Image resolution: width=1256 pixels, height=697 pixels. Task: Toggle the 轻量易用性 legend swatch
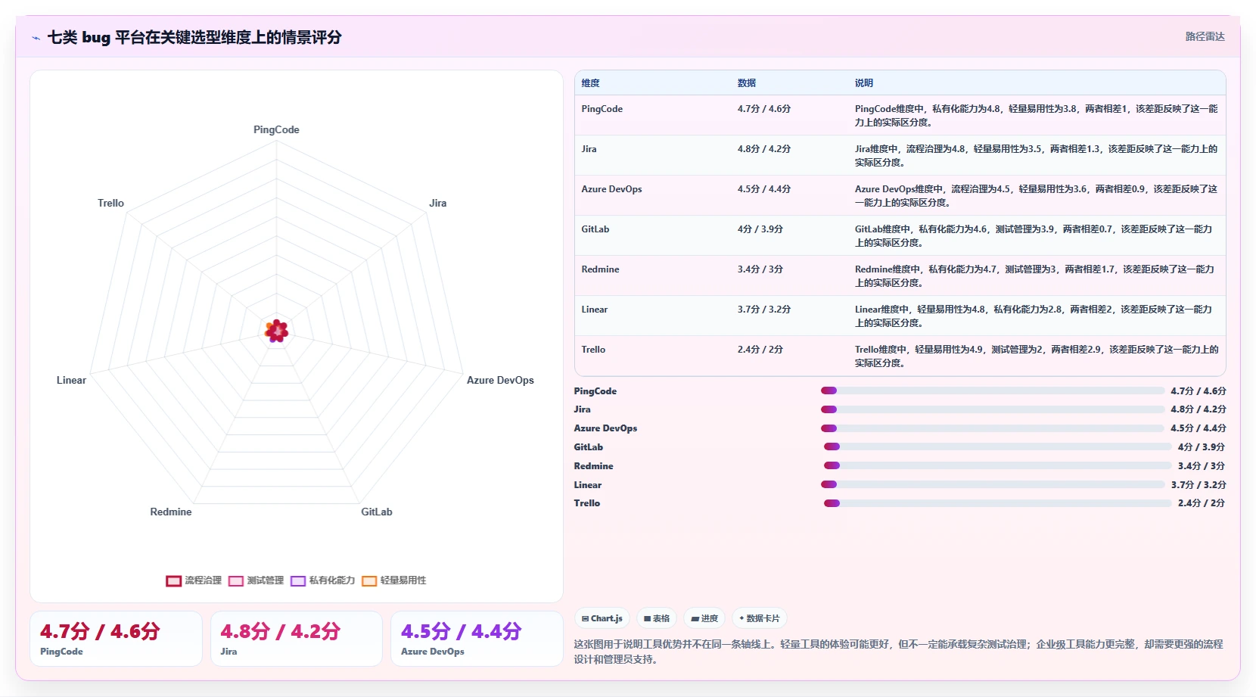(x=369, y=581)
